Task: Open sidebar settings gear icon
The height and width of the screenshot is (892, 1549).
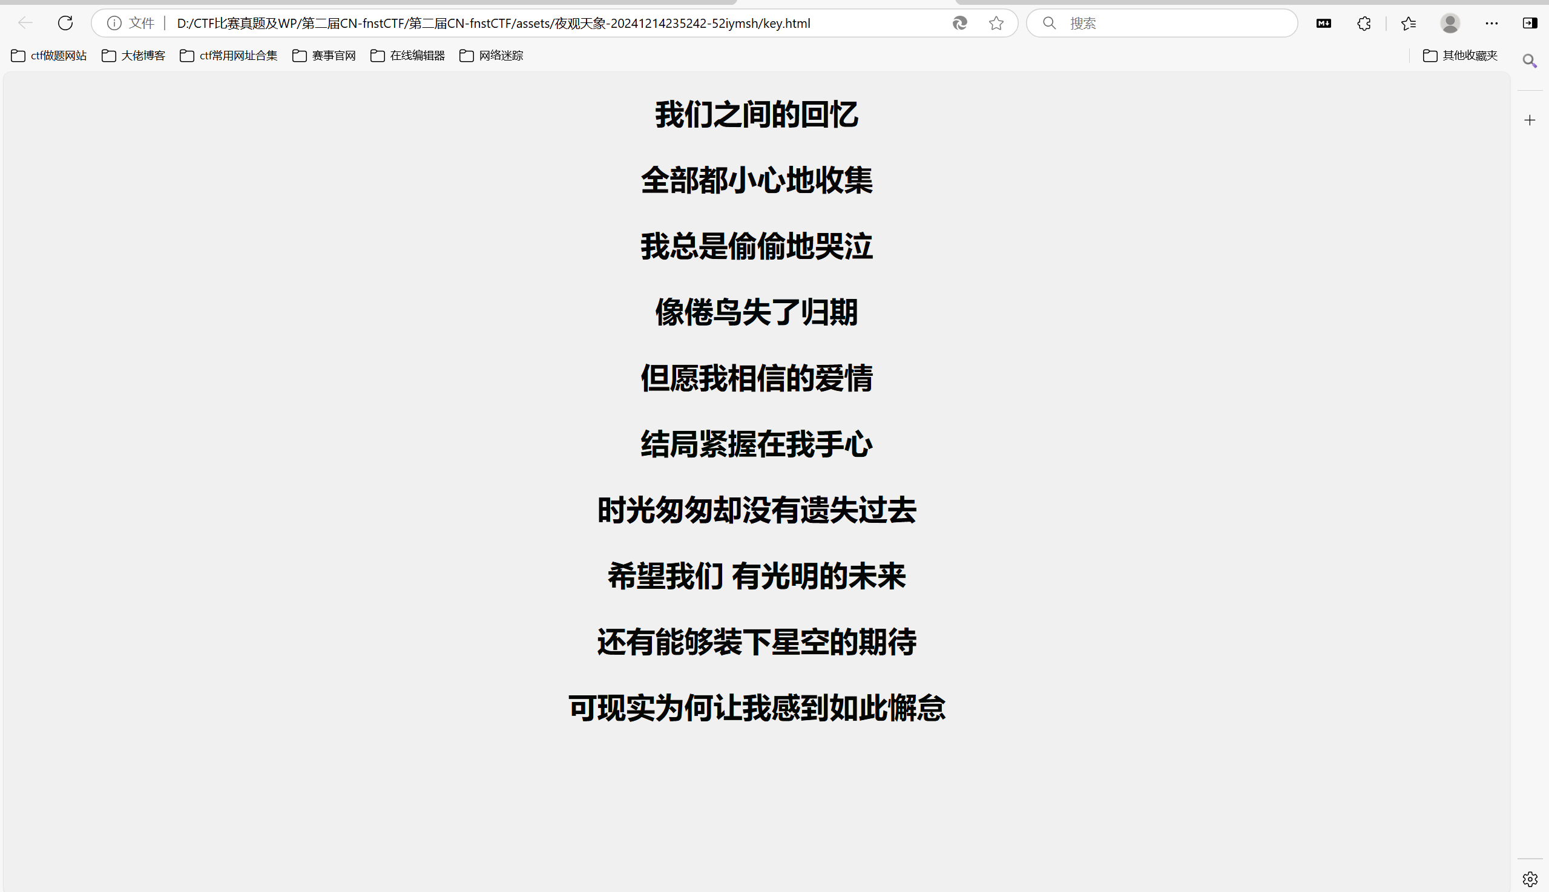Action: 1530,880
